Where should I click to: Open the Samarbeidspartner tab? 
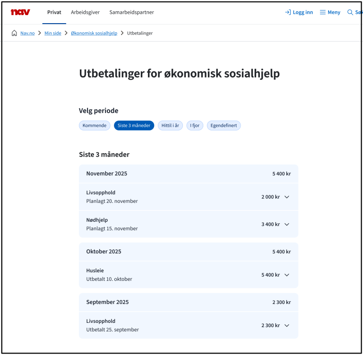pyautogui.click(x=131, y=12)
